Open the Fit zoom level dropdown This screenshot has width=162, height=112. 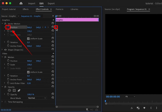pos(130,97)
